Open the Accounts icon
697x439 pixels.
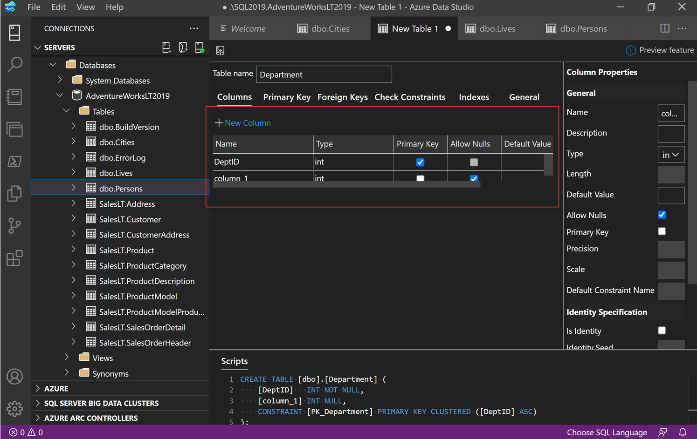(14, 376)
